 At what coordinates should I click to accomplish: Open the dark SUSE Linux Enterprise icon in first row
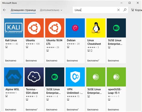click(x=116, y=28)
